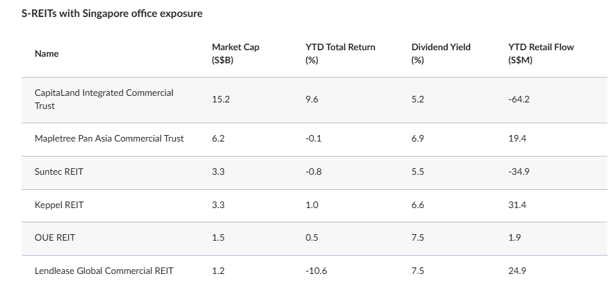This screenshot has width=608, height=287.
Task: Click CapitaLand's 15.2 market cap value
Action: pos(220,99)
